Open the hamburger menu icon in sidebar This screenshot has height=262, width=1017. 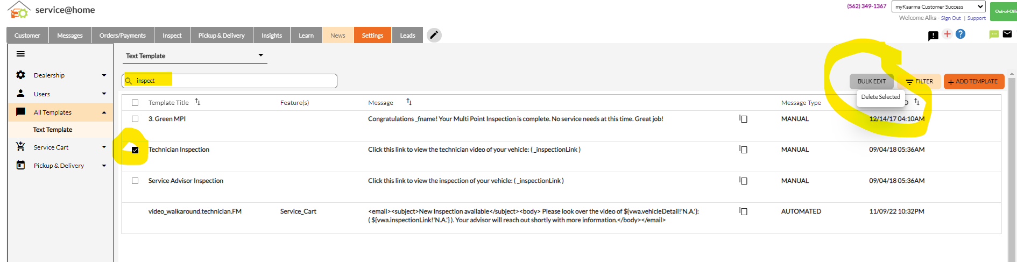[20, 54]
